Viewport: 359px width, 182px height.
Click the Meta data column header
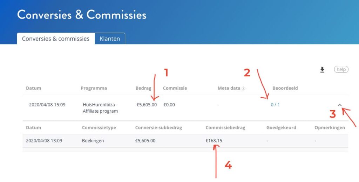coord(229,88)
